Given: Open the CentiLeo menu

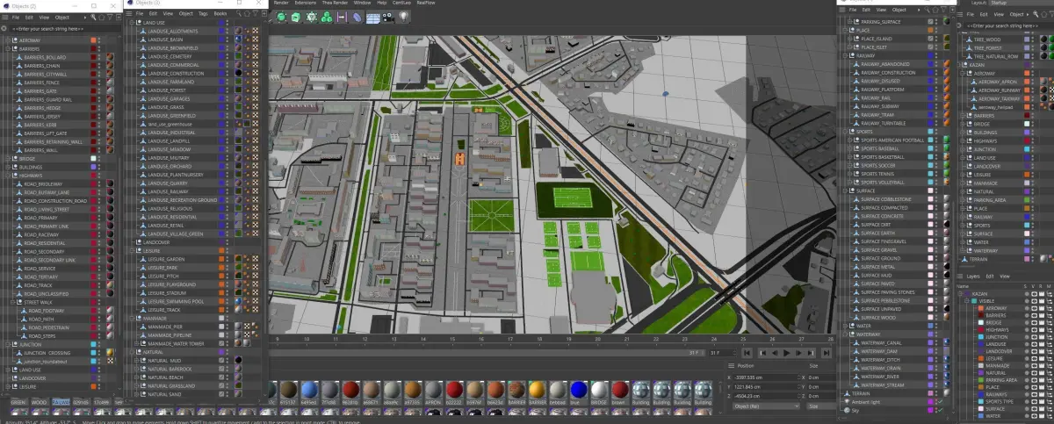Looking at the screenshot, I should click(402, 3).
